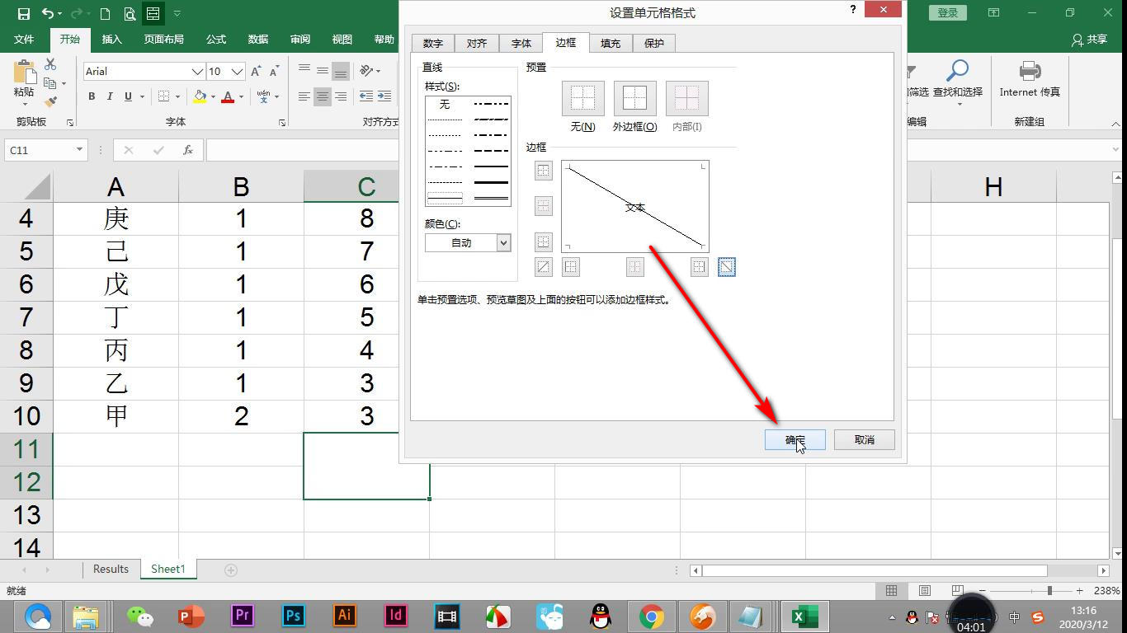Screen dimensions: 1127x633
Task: Select the 无 no-border preset
Action: click(582, 97)
